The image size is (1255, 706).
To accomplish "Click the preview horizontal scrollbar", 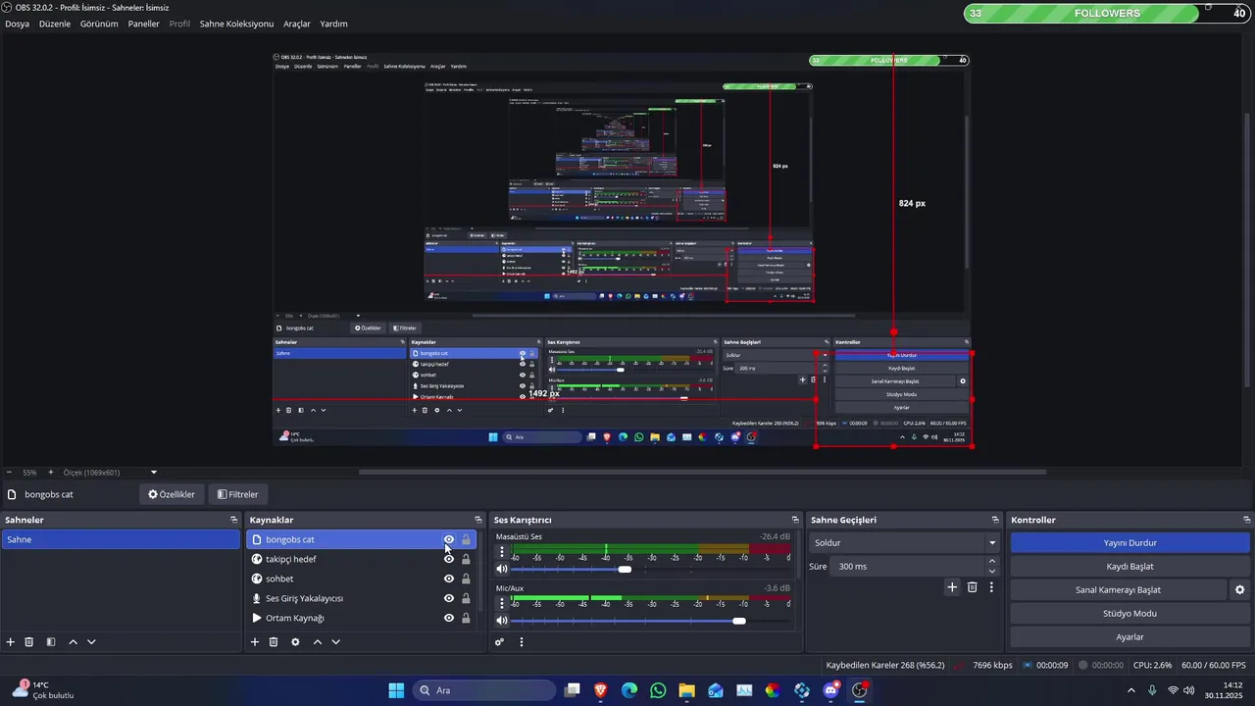I will click(x=702, y=472).
